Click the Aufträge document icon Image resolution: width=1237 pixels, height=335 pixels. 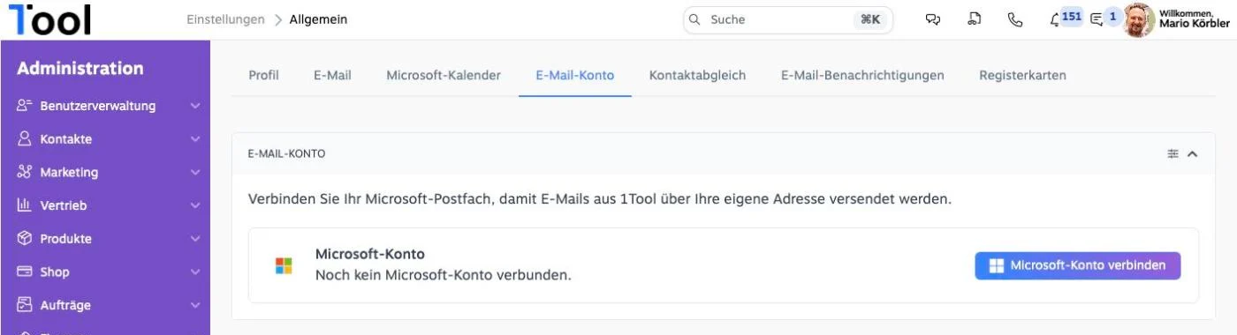[24, 305]
